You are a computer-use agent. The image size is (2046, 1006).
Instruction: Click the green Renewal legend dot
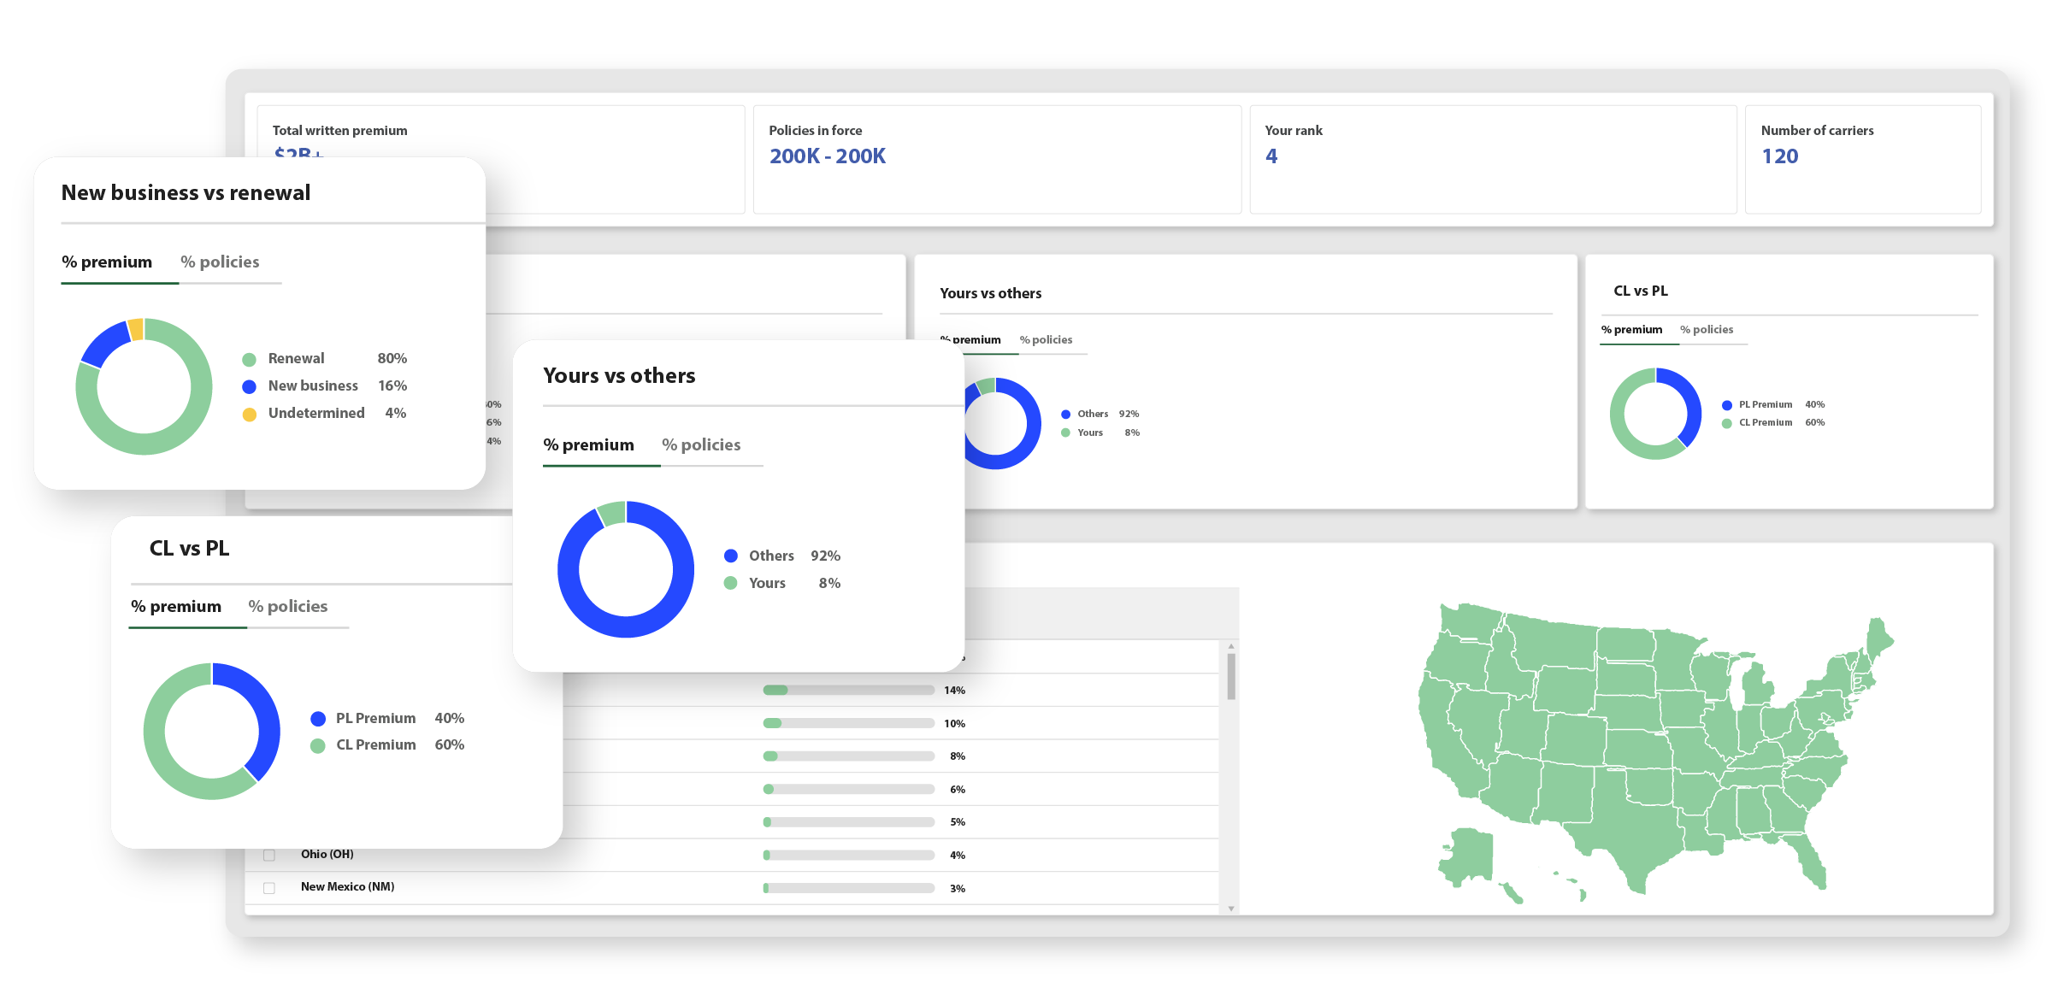(x=250, y=359)
